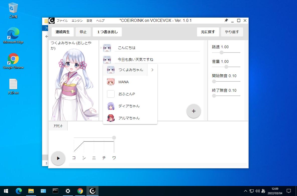
Task: Click the 連続再生 button
Action: pyautogui.click(x=62, y=32)
